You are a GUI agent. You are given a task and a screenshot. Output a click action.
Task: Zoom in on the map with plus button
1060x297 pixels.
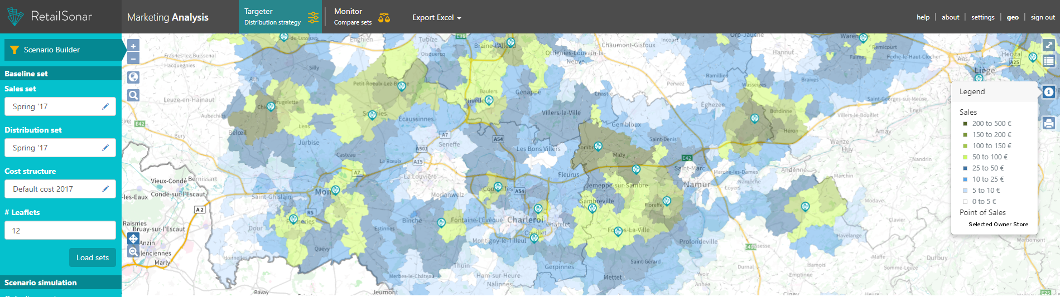click(133, 46)
